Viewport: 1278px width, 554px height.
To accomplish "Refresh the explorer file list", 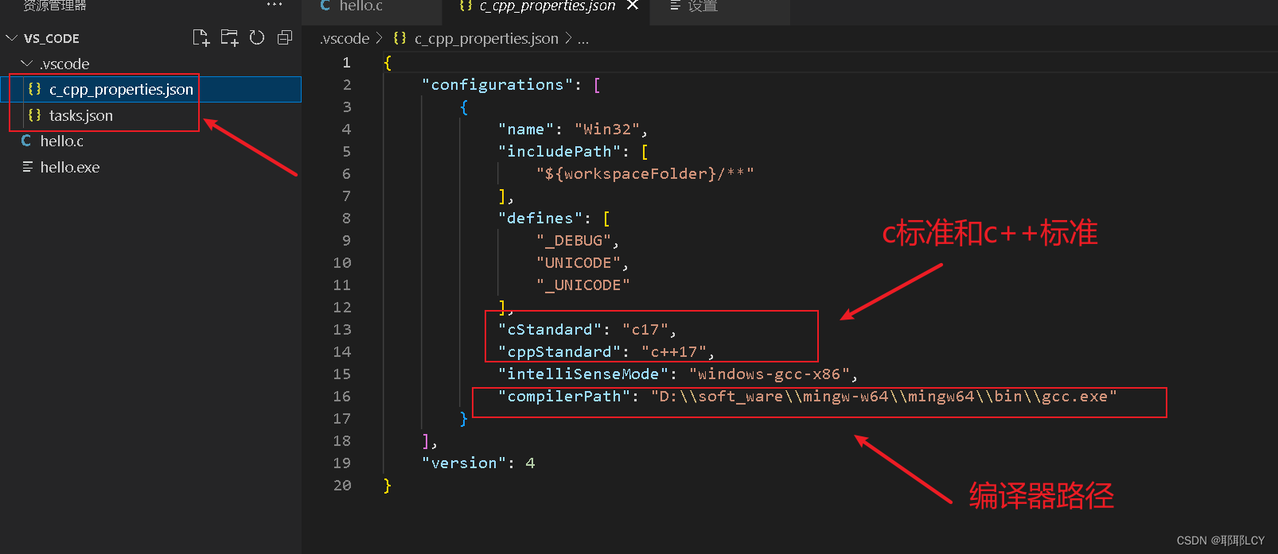I will click(x=257, y=37).
